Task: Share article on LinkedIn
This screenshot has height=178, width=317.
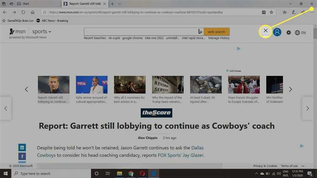Action: 22,148
